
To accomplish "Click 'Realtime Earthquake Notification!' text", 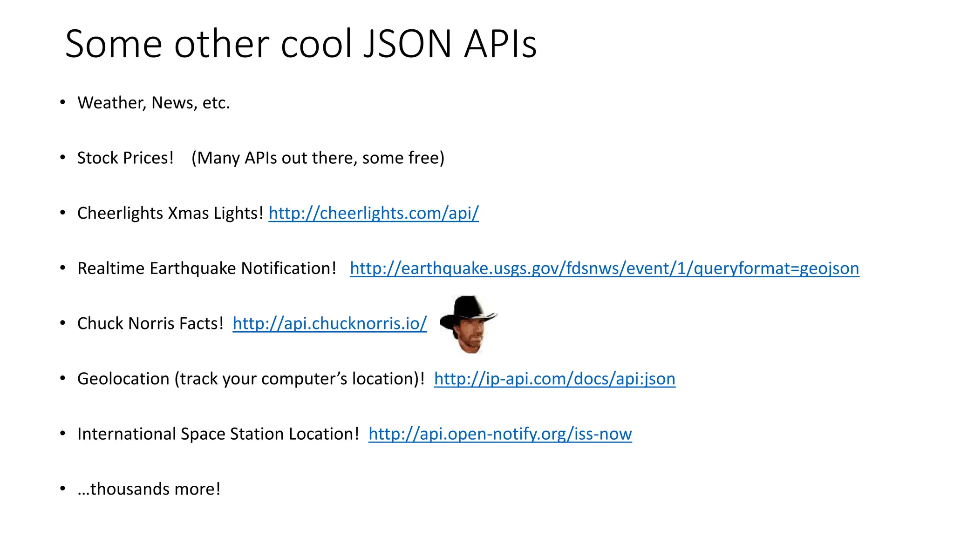I will pyautogui.click(x=207, y=268).
